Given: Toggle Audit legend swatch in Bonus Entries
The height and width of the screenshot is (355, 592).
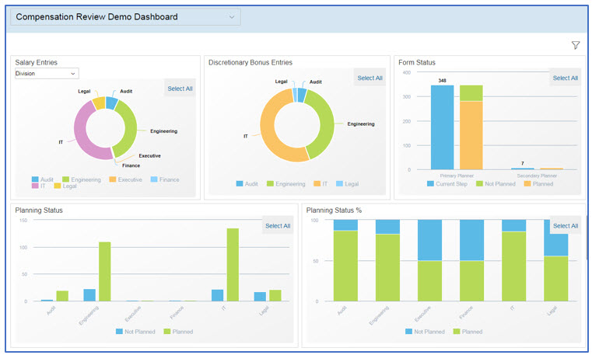Looking at the screenshot, I should point(240,183).
